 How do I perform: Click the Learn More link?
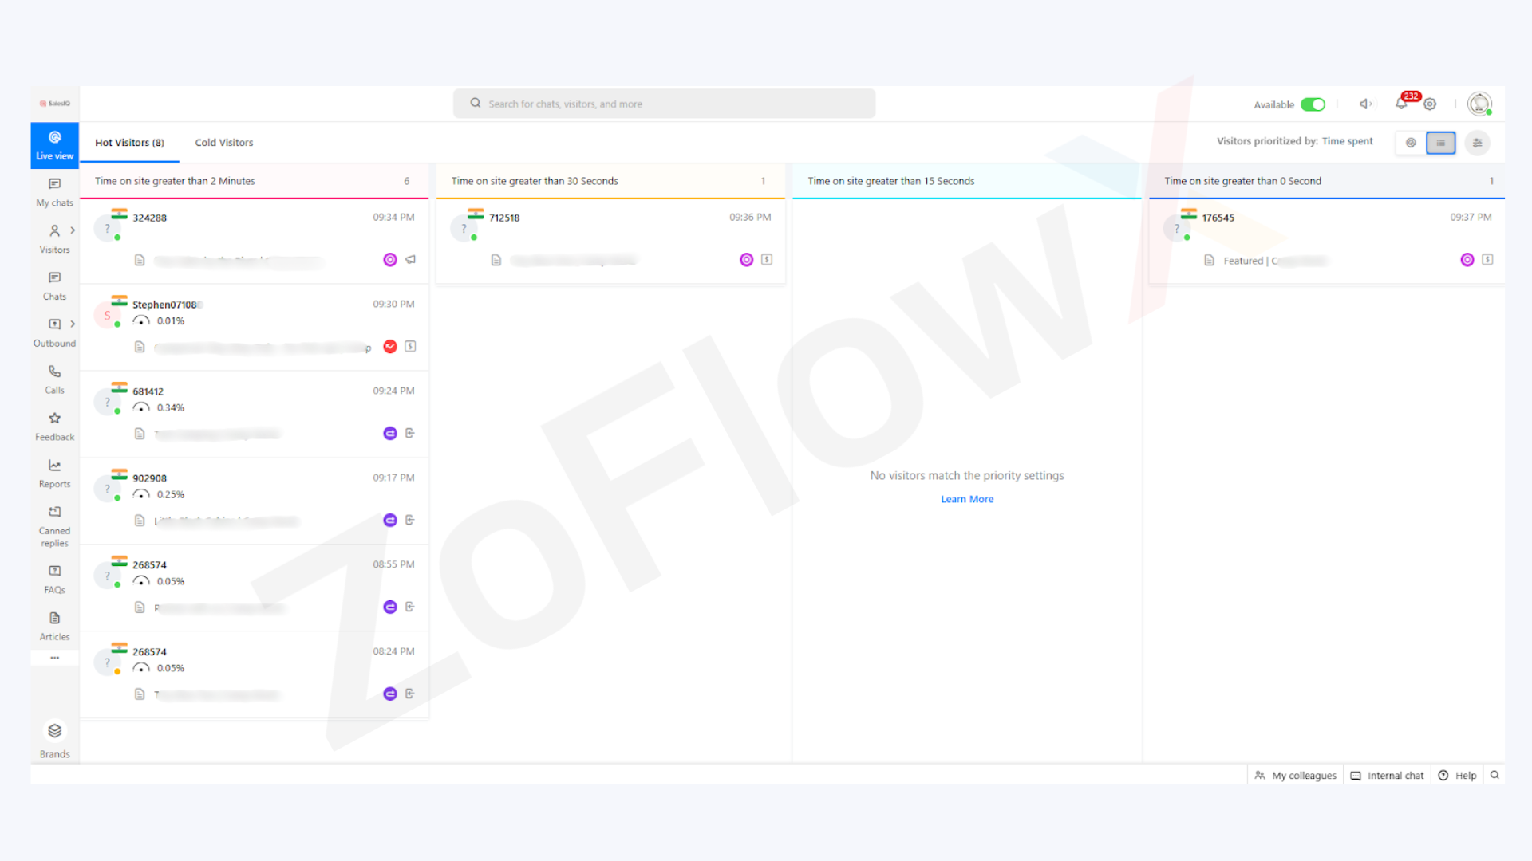point(967,499)
